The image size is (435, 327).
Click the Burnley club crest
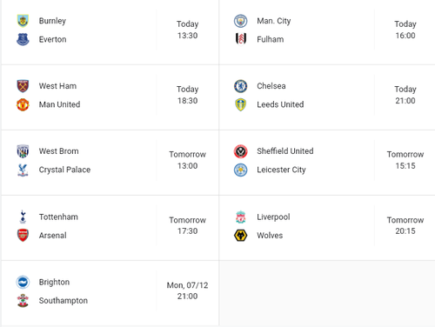click(23, 21)
